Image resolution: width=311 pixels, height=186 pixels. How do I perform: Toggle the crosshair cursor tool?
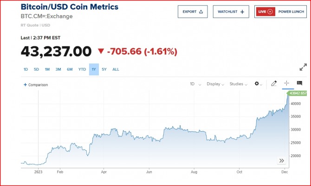click(286, 83)
